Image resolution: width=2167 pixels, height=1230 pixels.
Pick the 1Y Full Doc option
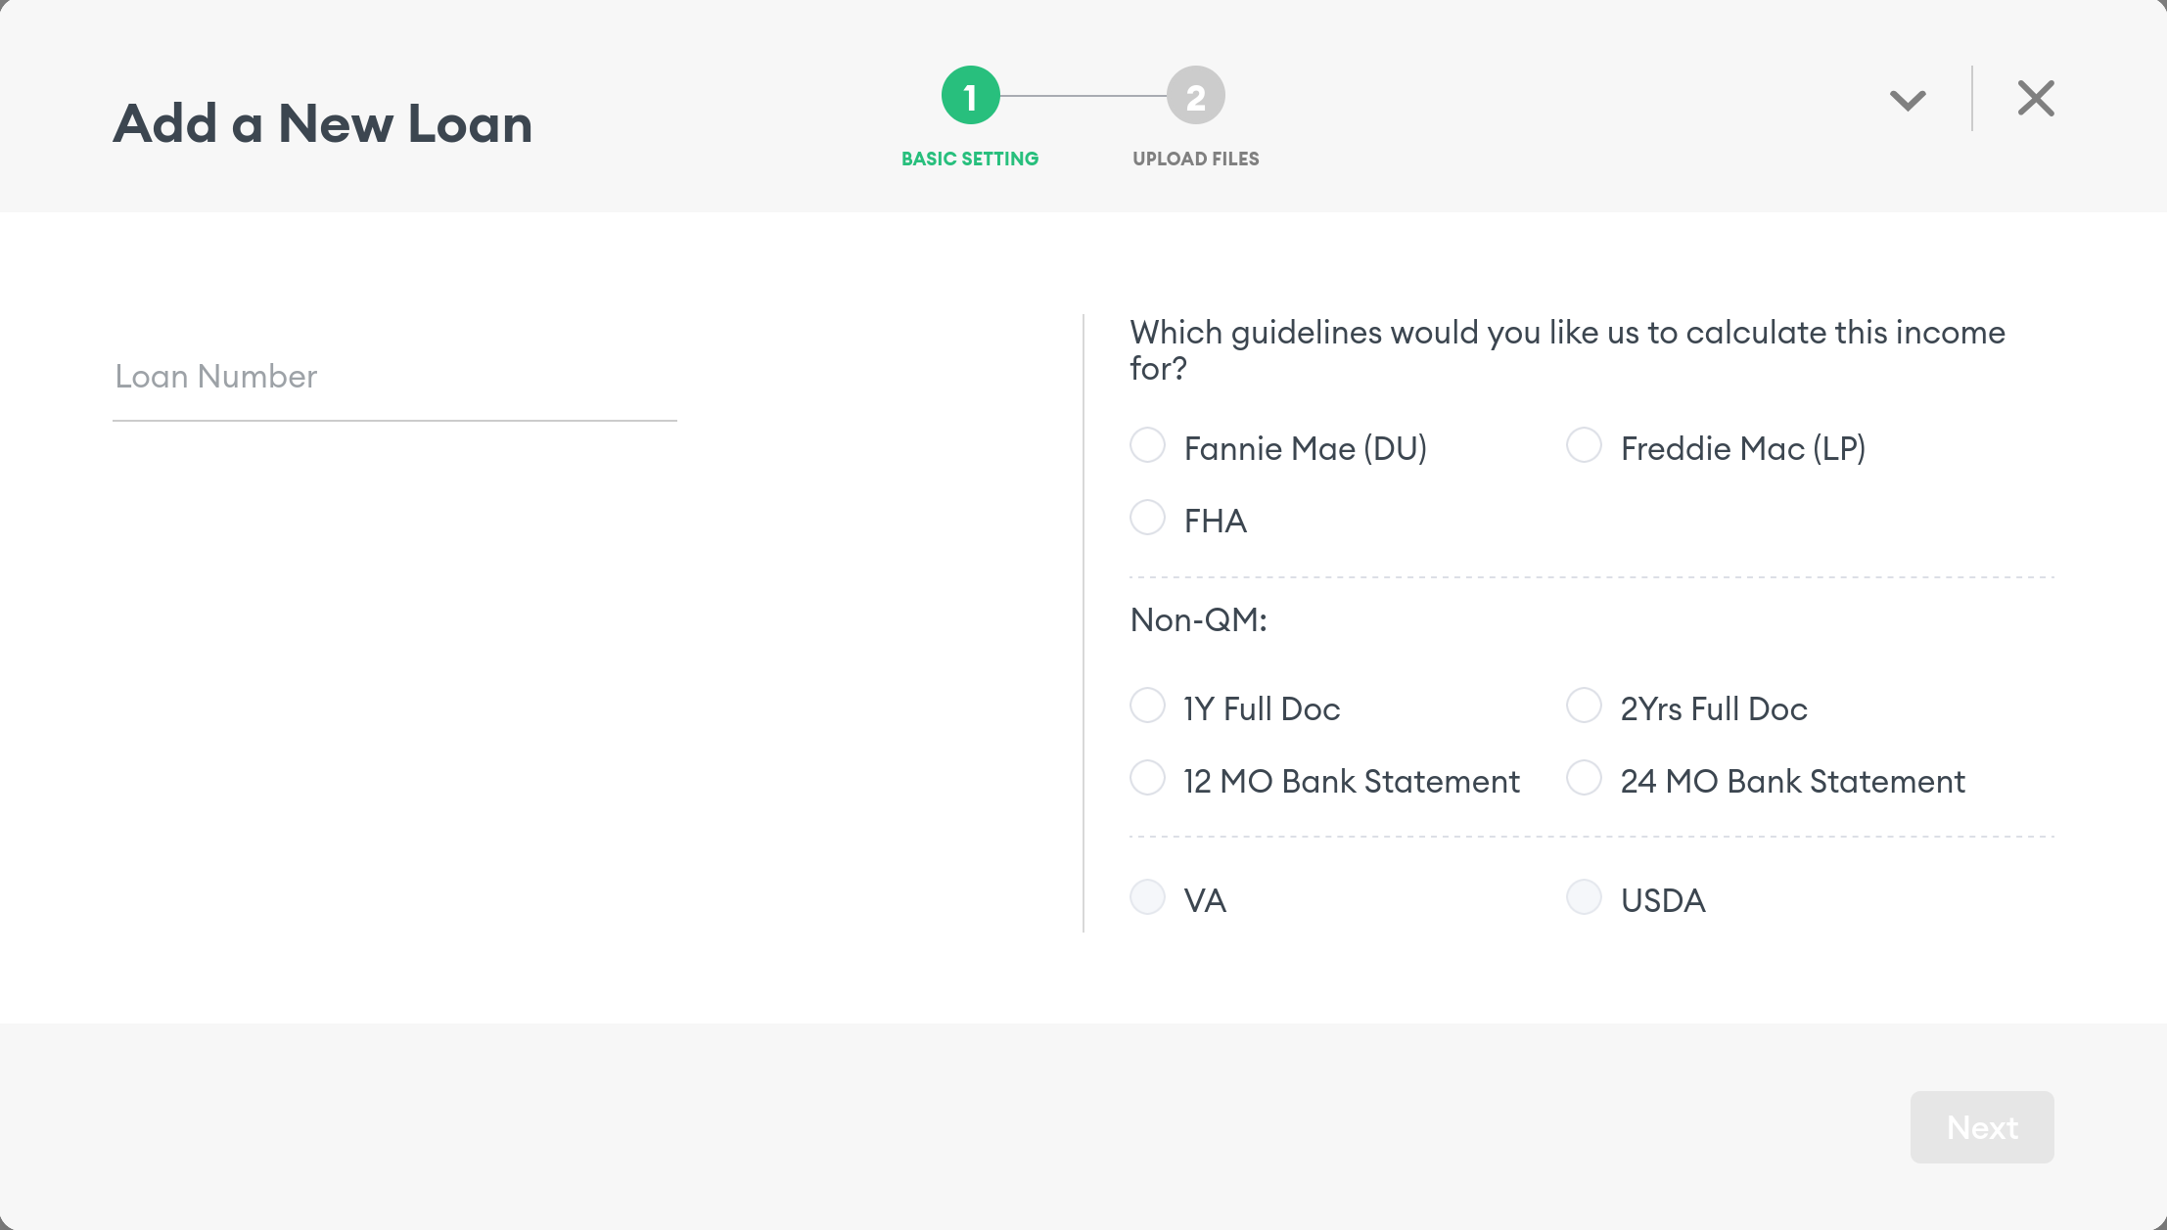tap(1147, 706)
